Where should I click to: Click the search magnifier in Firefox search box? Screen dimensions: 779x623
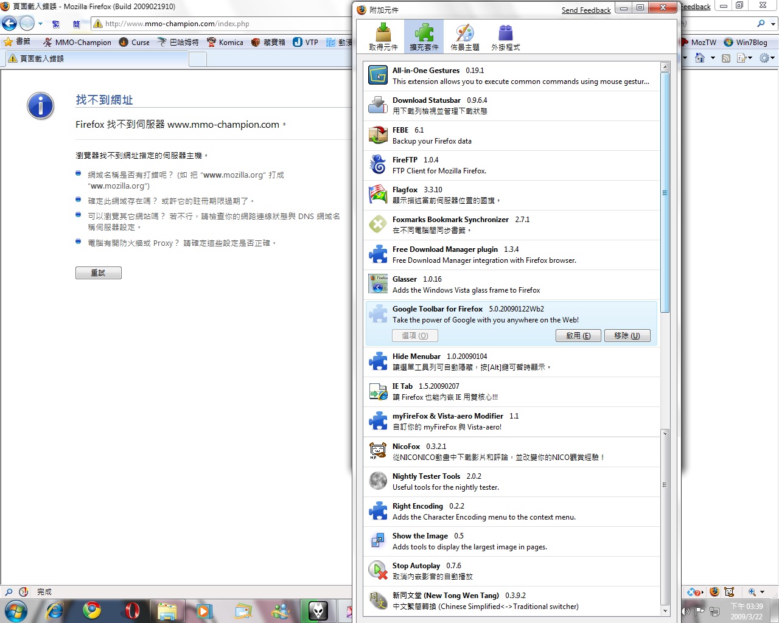pos(761,24)
